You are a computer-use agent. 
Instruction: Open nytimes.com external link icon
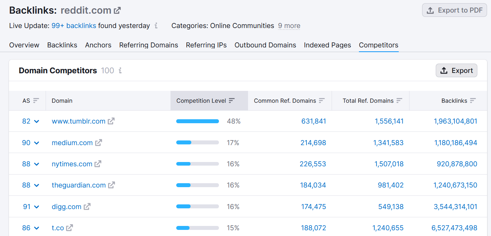pyautogui.click(x=98, y=164)
